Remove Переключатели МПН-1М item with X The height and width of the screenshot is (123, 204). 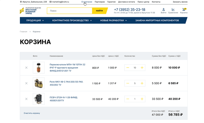[x=26, y=68]
